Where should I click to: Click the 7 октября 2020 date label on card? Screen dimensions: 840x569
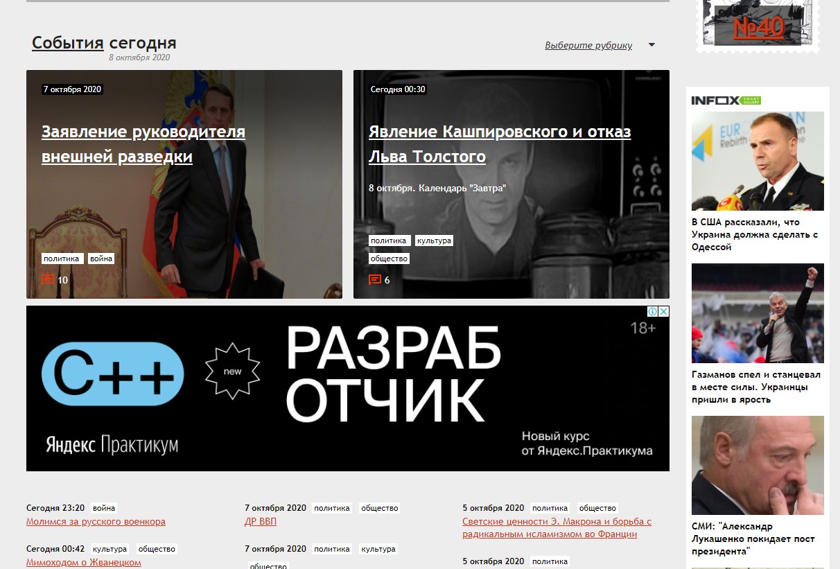(73, 89)
